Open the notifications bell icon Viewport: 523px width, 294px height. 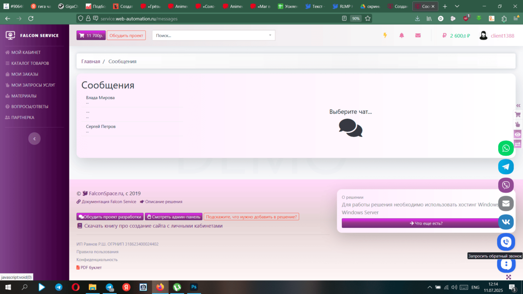(402, 35)
